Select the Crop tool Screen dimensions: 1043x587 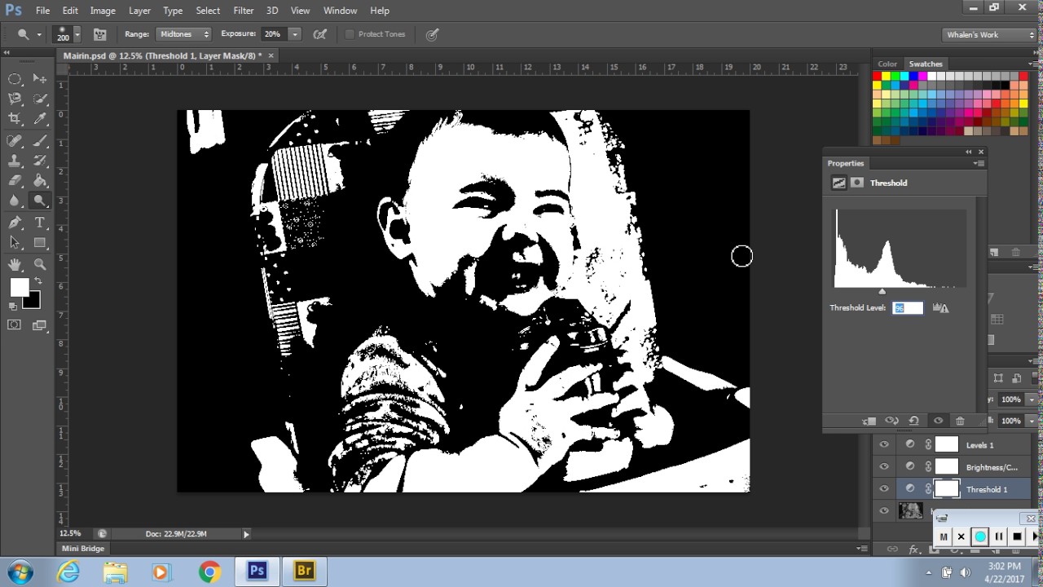coord(15,119)
